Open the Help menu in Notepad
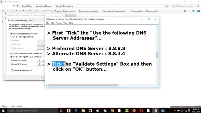The image size is (201, 113). pyautogui.click(x=71, y=23)
